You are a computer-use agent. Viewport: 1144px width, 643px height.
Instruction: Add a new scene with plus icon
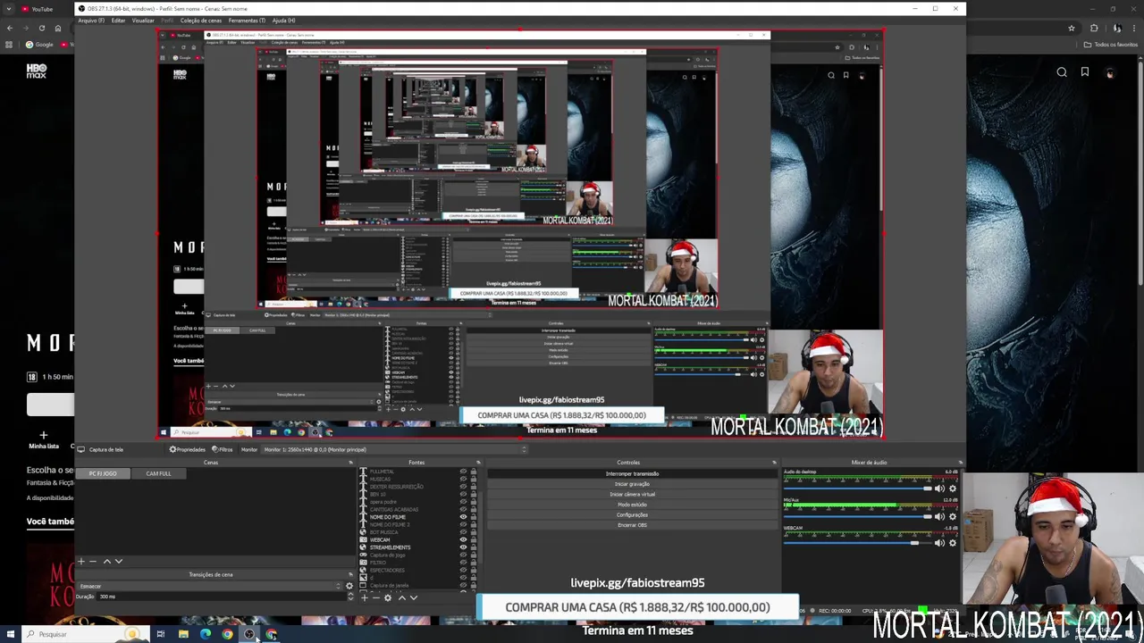[81, 562]
